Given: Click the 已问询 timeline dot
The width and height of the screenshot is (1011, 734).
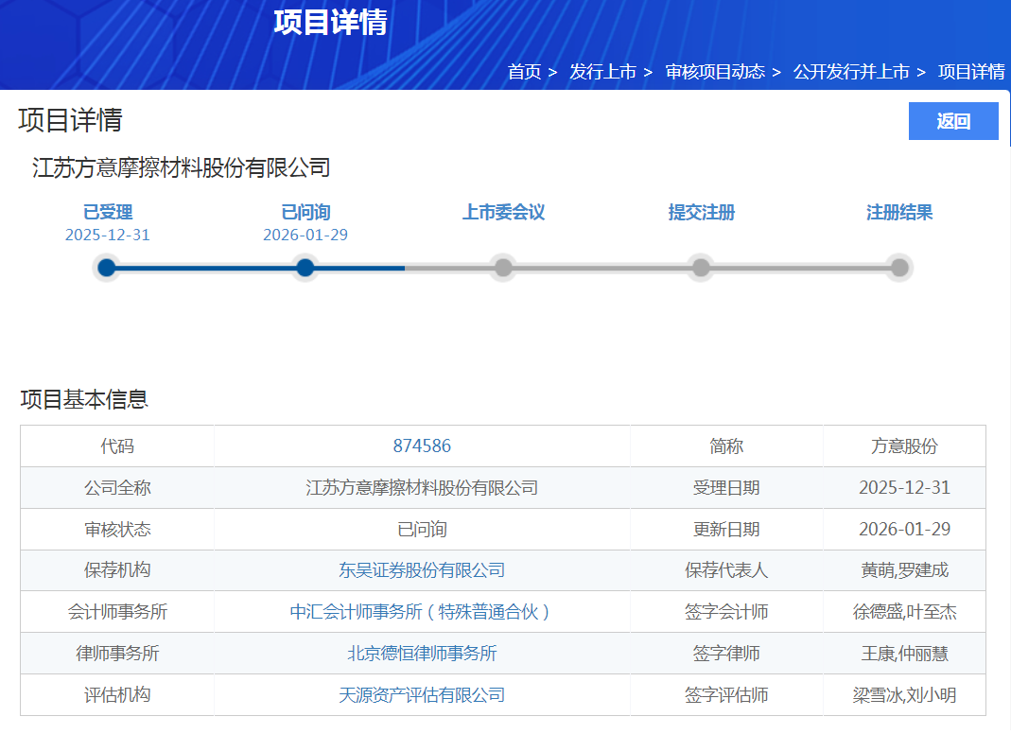Looking at the screenshot, I should click(305, 268).
